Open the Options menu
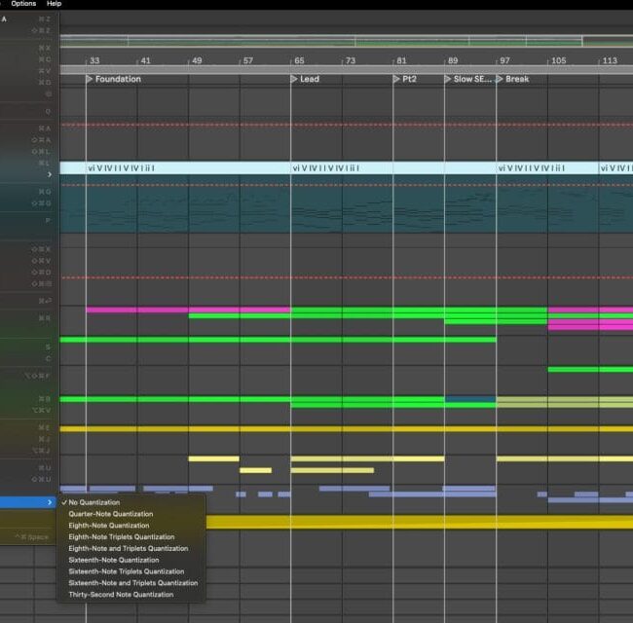Screen dimensions: 633x623 click(x=23, y=4)
